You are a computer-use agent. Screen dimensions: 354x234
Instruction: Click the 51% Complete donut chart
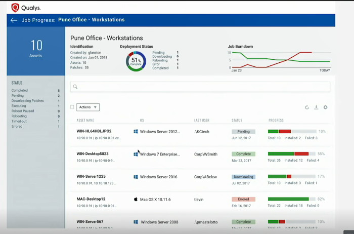coord(136,61)
